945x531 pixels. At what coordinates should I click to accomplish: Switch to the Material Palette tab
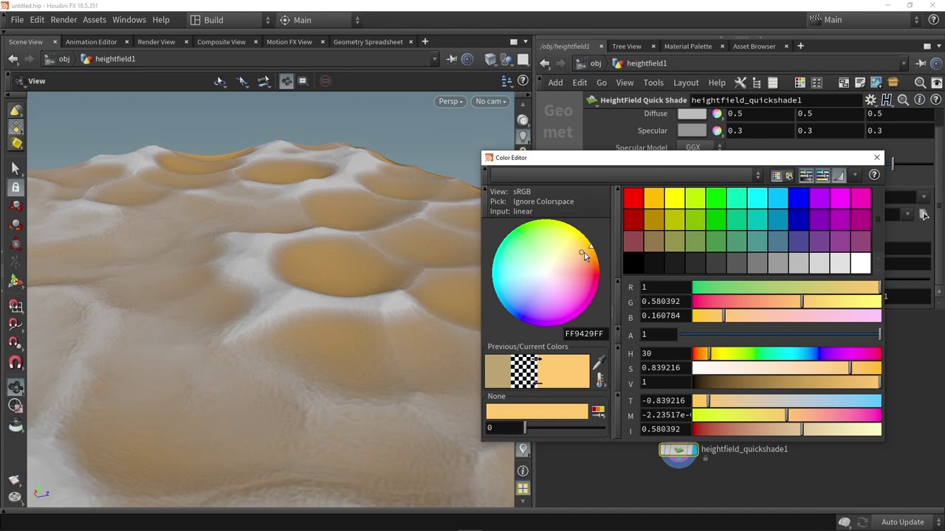[687, 46]
